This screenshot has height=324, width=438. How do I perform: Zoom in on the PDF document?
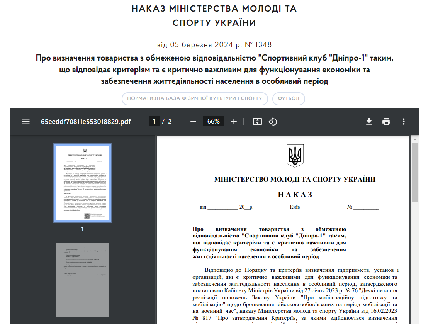pyautogui.click(x=234, y=121)
